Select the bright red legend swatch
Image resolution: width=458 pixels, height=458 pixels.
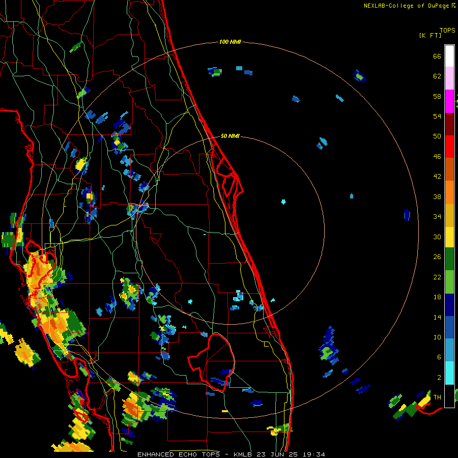[449, 147]
